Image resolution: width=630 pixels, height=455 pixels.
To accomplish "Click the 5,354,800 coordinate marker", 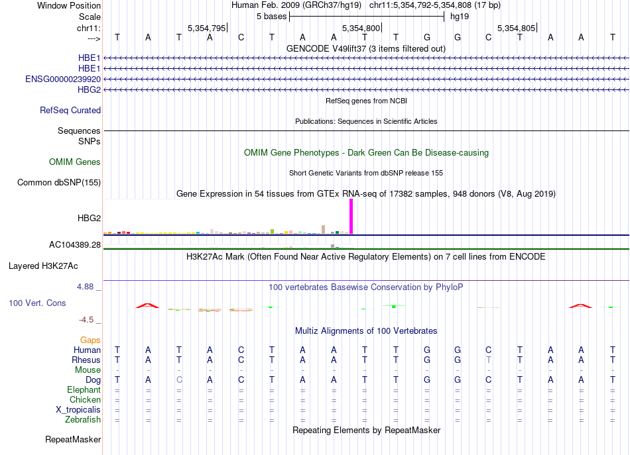I will point(361,28).
